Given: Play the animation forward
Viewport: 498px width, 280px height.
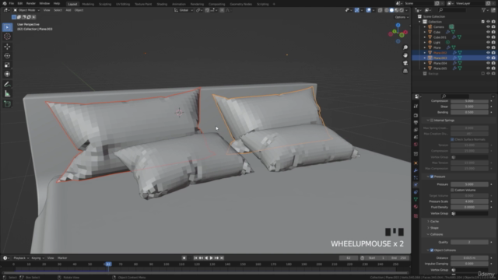Looking at the screenshot, I should coord(212,258).
